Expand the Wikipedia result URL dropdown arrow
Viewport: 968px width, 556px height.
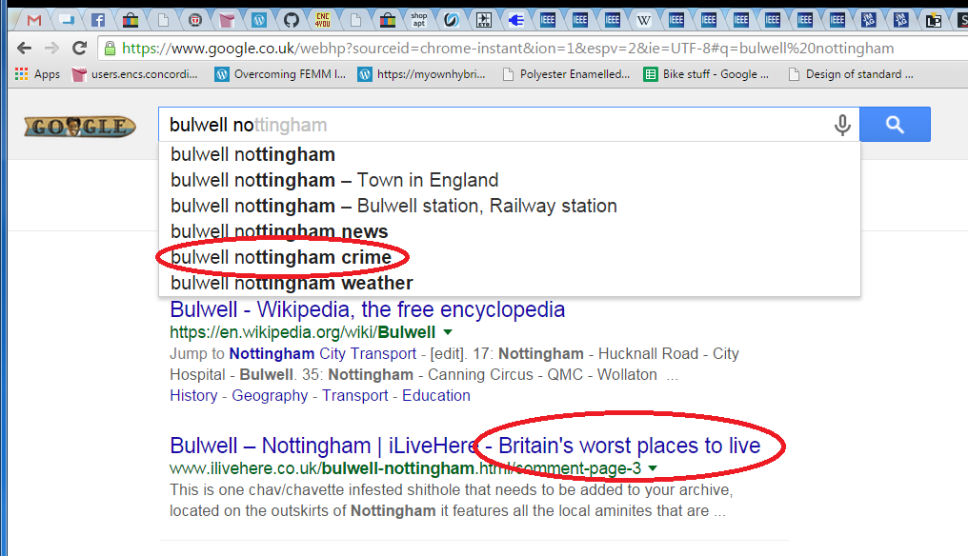click(447, 332)
